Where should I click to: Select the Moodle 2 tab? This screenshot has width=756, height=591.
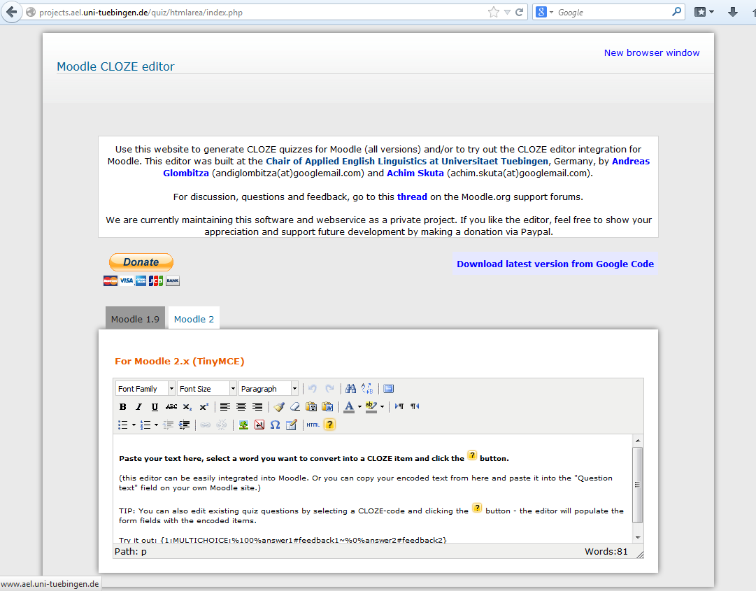pyautogui.click(x=194, y=318)
